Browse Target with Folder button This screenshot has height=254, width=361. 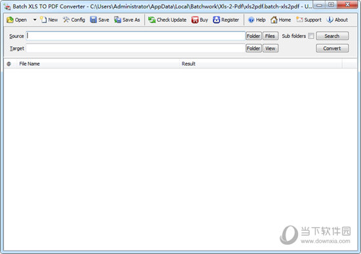coord(253,49)
